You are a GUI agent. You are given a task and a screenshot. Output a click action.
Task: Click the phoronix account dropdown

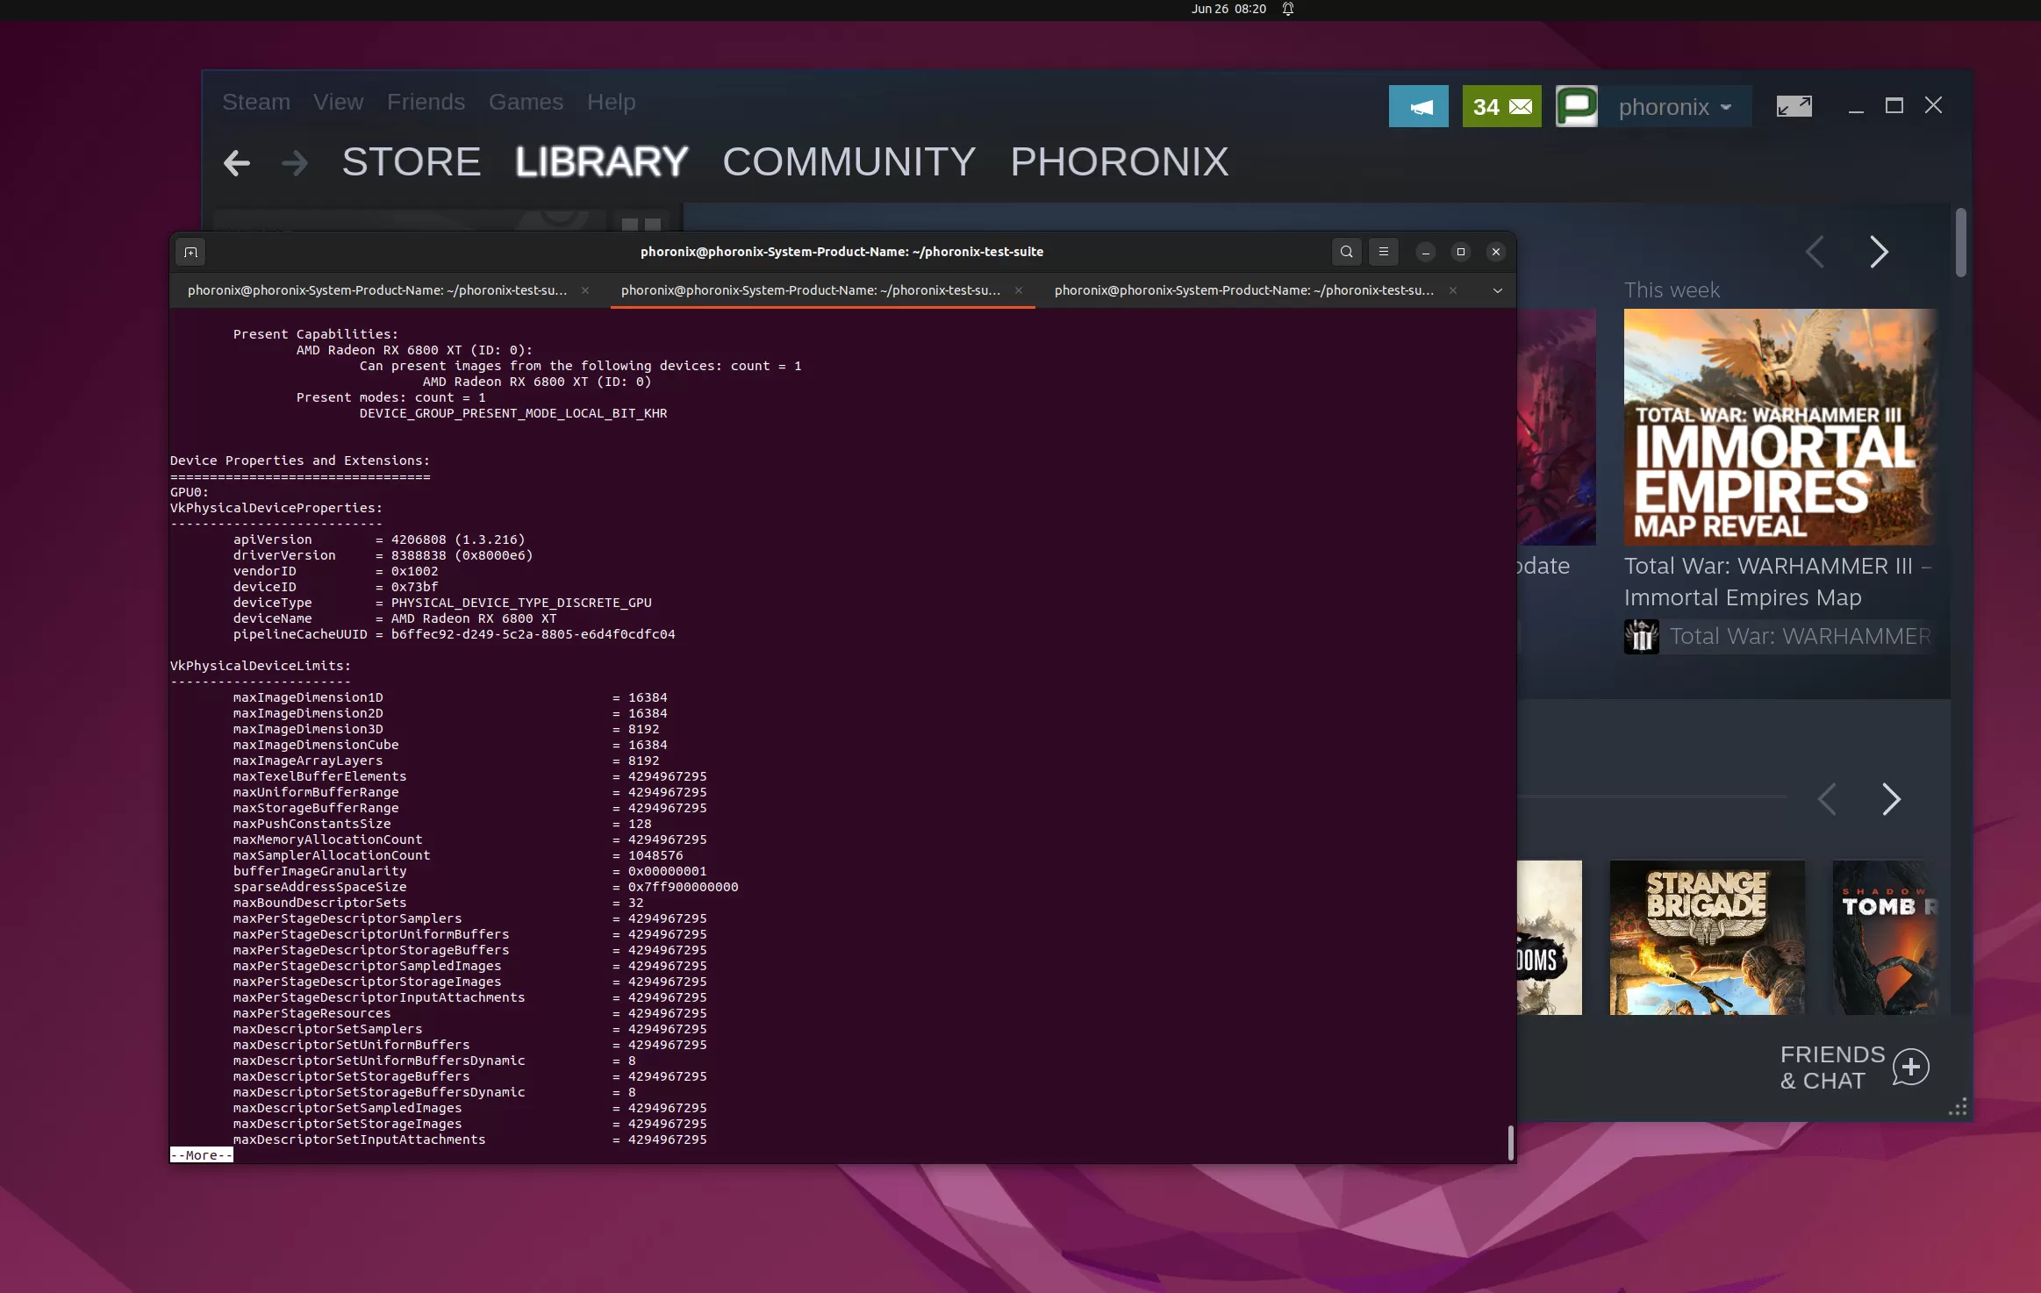point(1675,105)
